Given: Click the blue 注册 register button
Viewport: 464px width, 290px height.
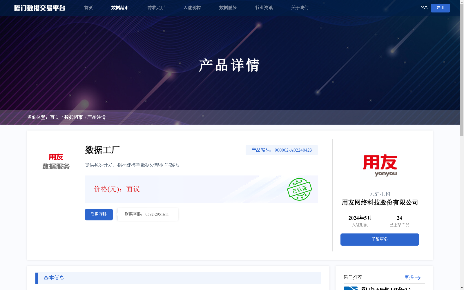Looking at the screenshot, I should coord(440,8).
